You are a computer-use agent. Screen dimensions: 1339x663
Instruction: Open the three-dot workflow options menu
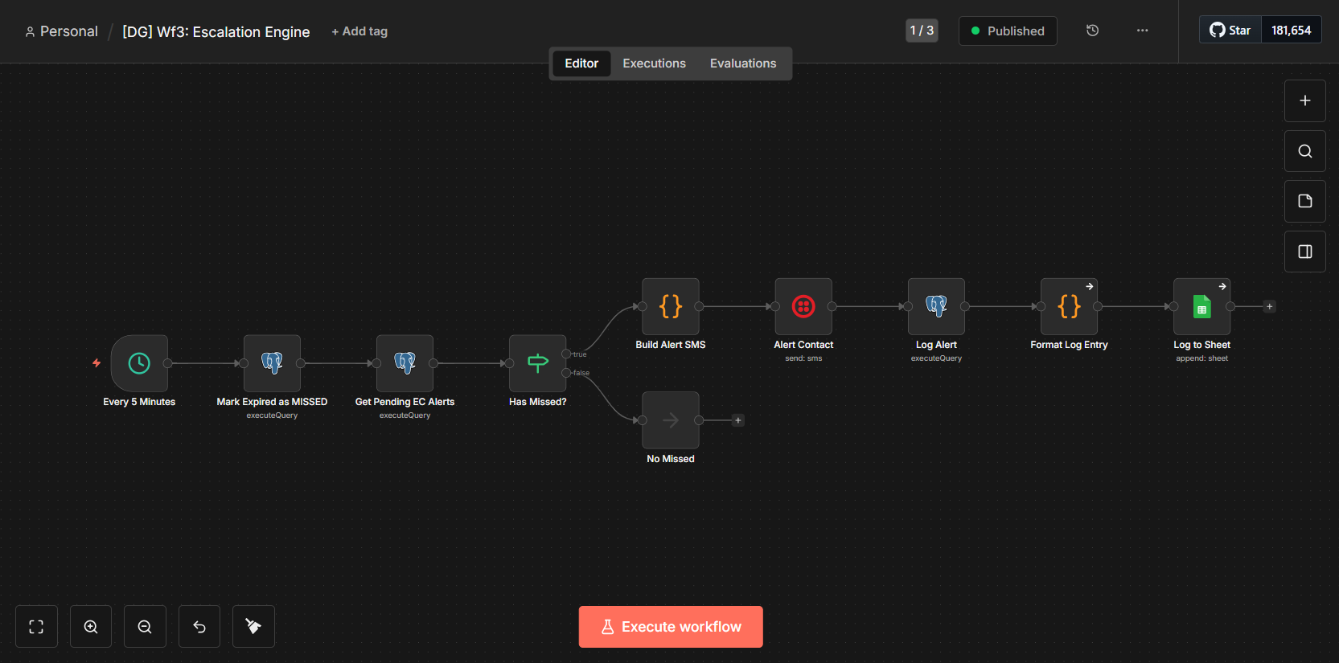(x=1142, y=31)
